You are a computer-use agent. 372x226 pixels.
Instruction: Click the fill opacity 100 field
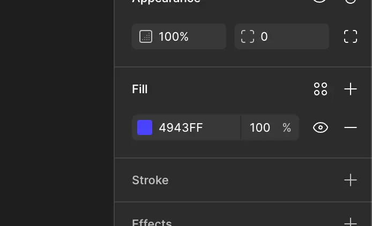tap(260, 127)
